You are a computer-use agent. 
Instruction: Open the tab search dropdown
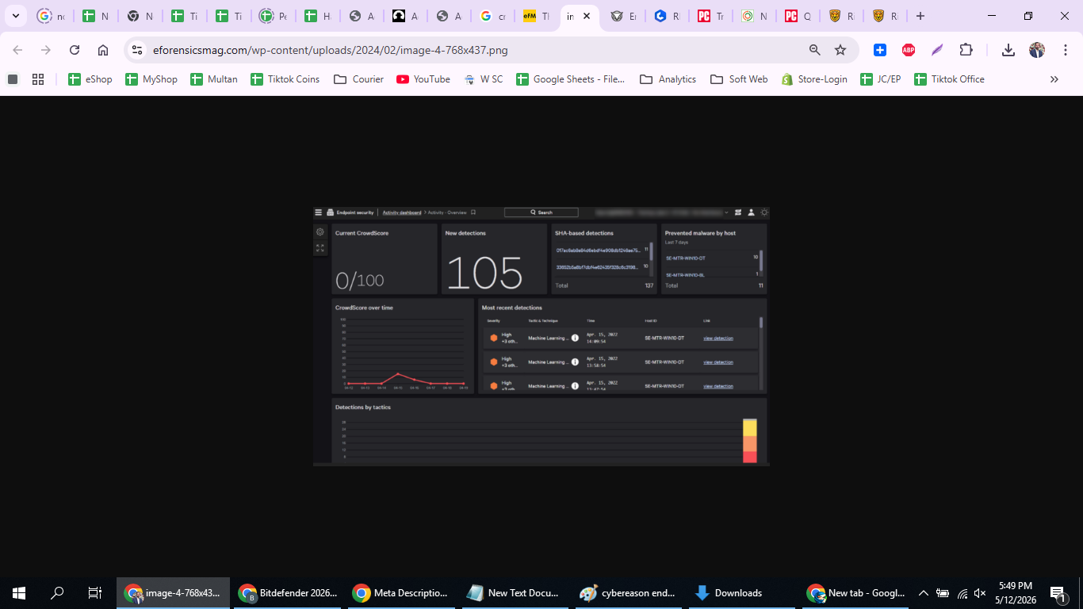pos(15,16)
